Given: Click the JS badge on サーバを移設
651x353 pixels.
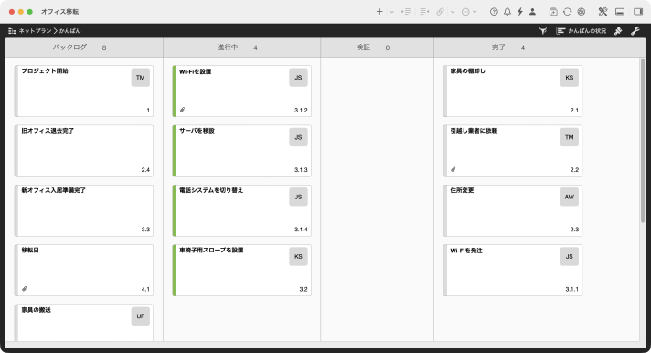Looking at the screenshot, I should 298,137.
